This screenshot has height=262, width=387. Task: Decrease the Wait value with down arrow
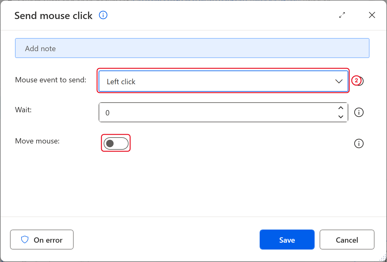tap(340, 117)
